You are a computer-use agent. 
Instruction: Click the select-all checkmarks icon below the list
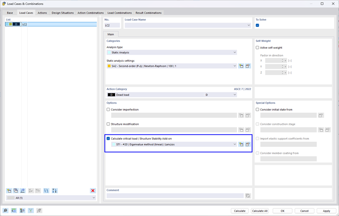point(31,191)
